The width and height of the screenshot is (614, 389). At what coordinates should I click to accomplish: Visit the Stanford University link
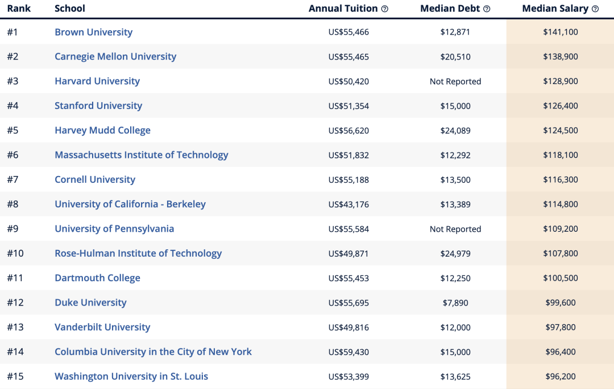(x=98, y=106)
